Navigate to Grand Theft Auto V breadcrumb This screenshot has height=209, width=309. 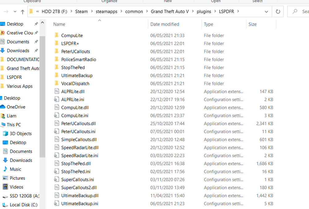[x=170, y=12]
